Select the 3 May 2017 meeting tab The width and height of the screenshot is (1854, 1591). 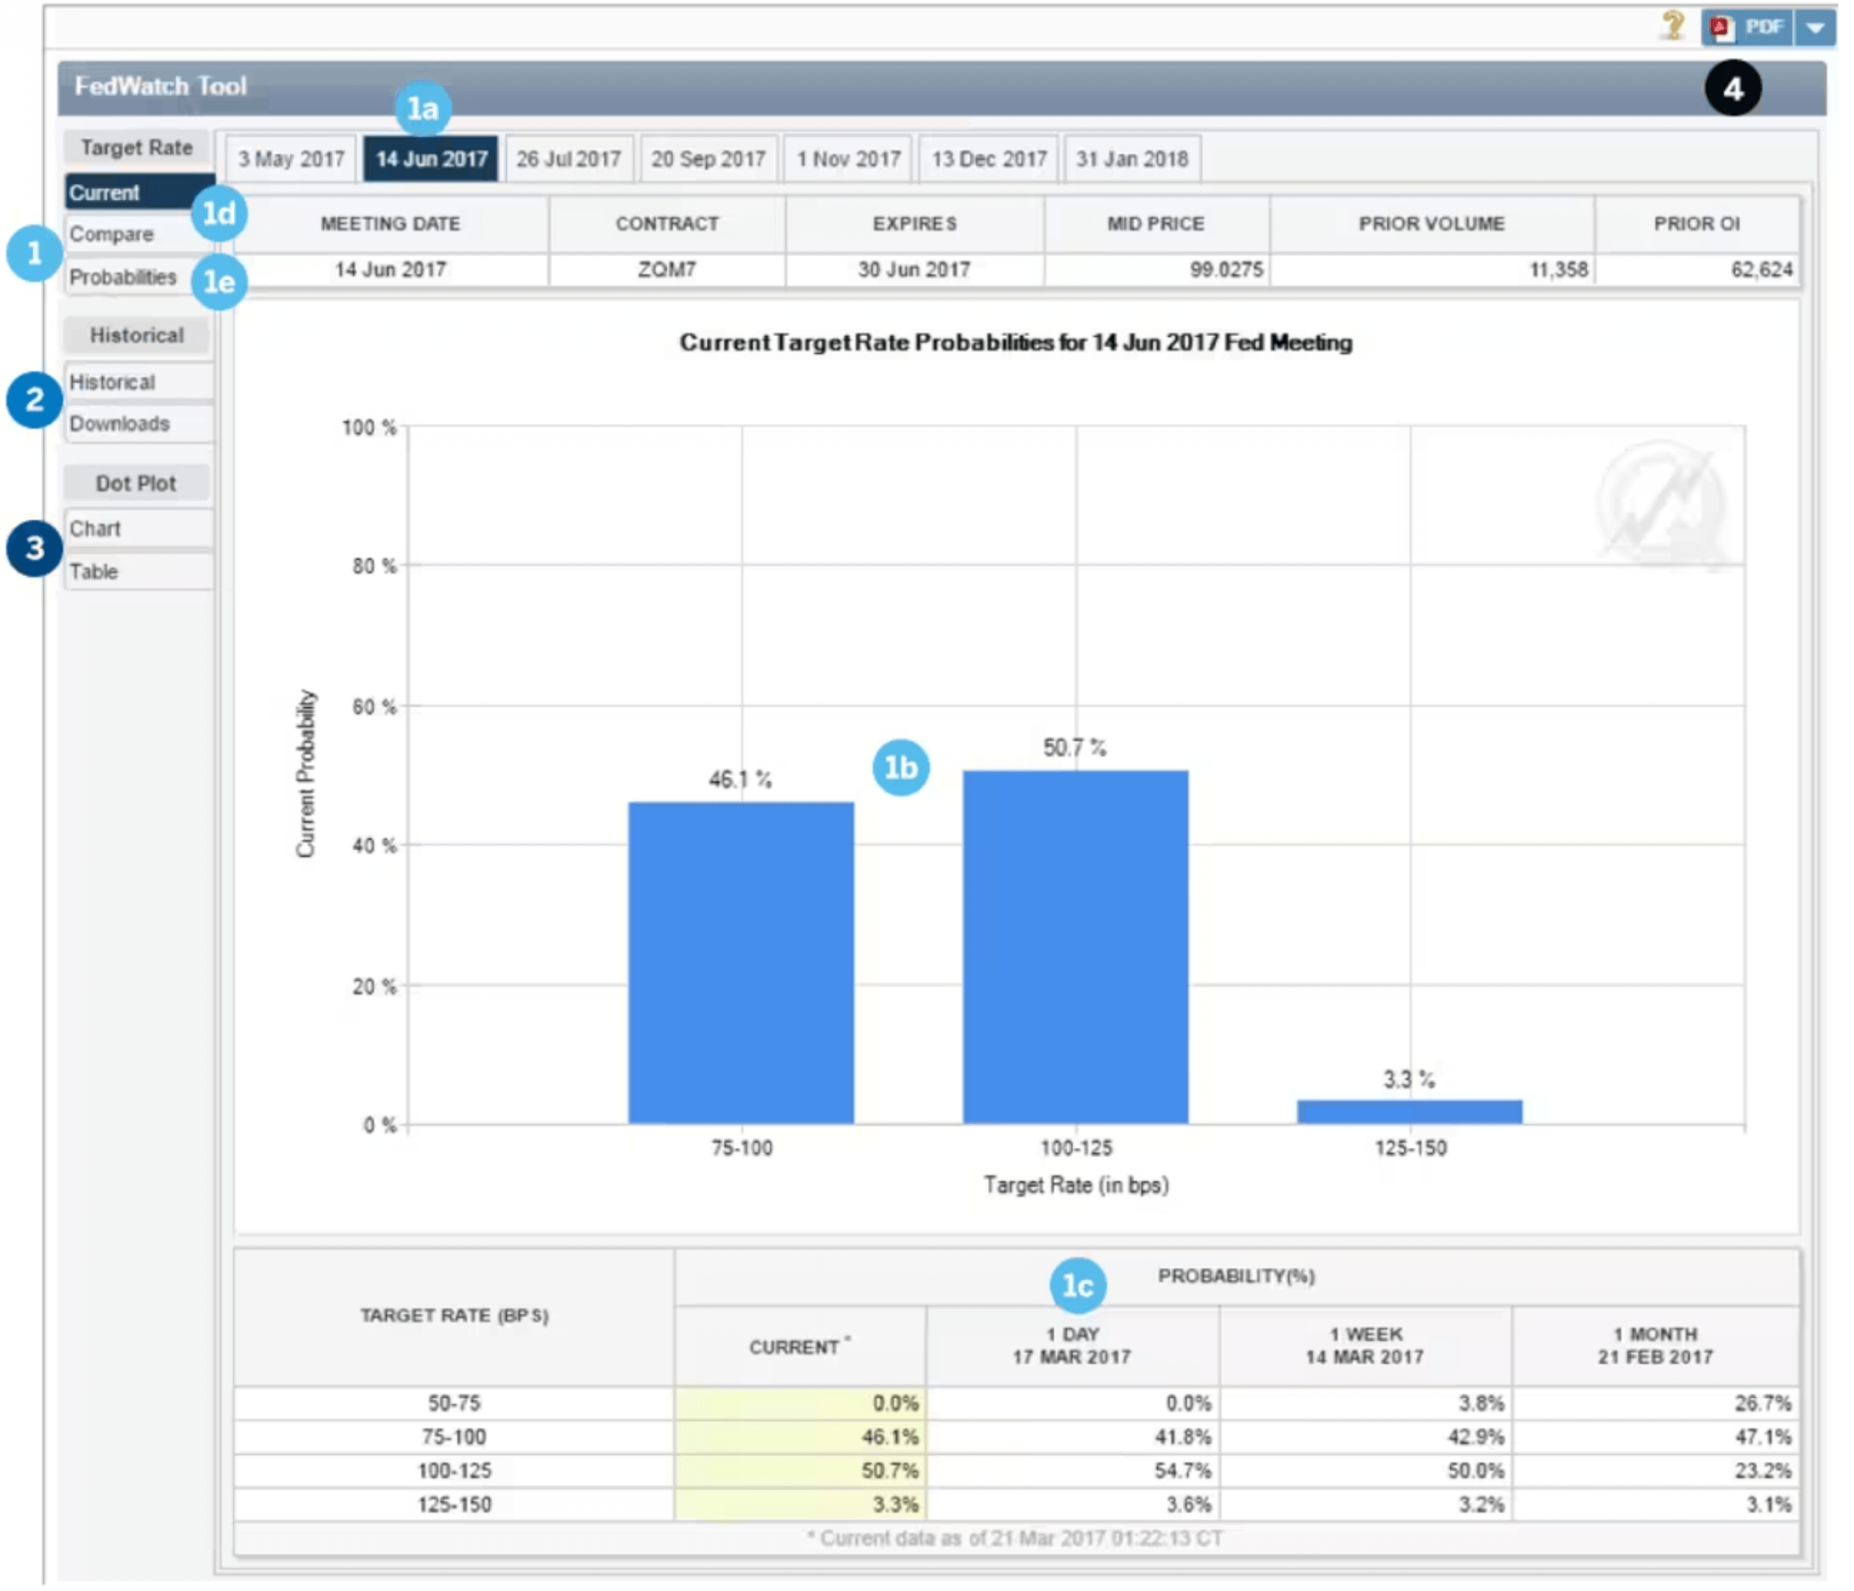[292, 159]
